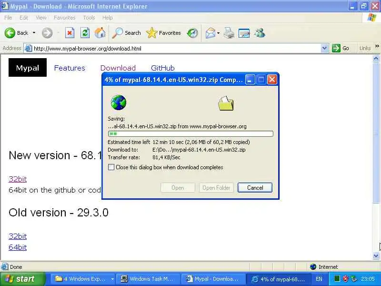Click the scrollbar up arrow
Viewport: 381px width, 286px height.
pos(376,58)
